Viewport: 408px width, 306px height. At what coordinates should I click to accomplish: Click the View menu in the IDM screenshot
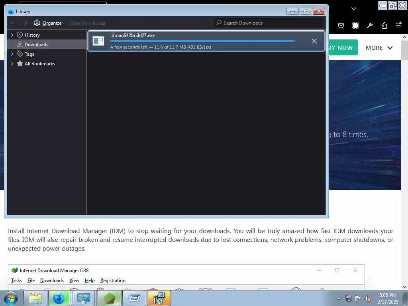click(74, 280)
